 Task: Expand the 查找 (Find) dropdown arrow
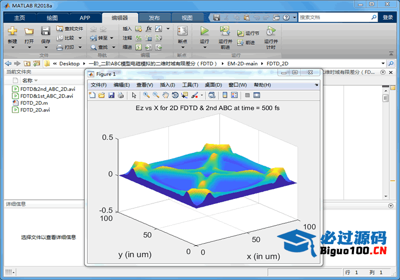114,47
